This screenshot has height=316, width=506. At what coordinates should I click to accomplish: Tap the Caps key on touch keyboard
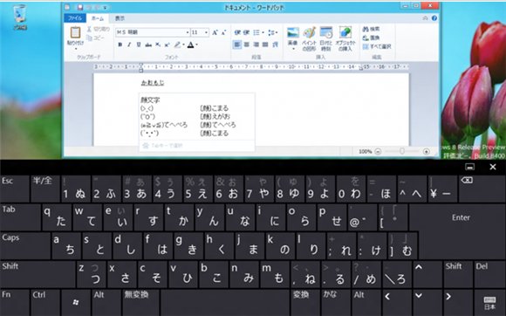(x=24, y=245)
